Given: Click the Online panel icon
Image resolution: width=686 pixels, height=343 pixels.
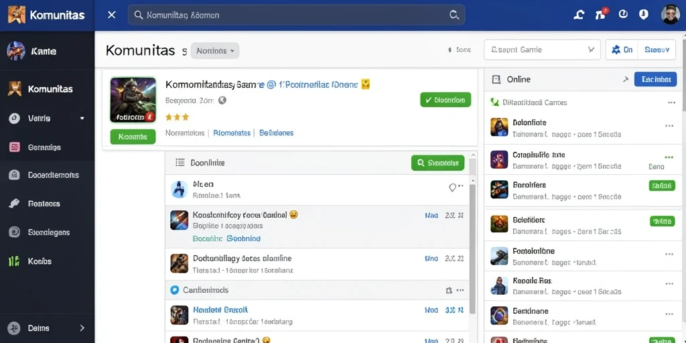Looking at the screenshot, I should pyautogui.click(x=496, y=80).
